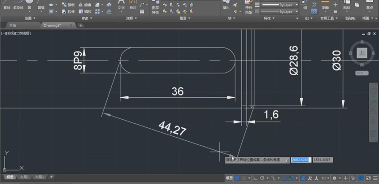Click the 插入 (Insert block) tool
Viewport: 379px width, 184px height.
226,5
